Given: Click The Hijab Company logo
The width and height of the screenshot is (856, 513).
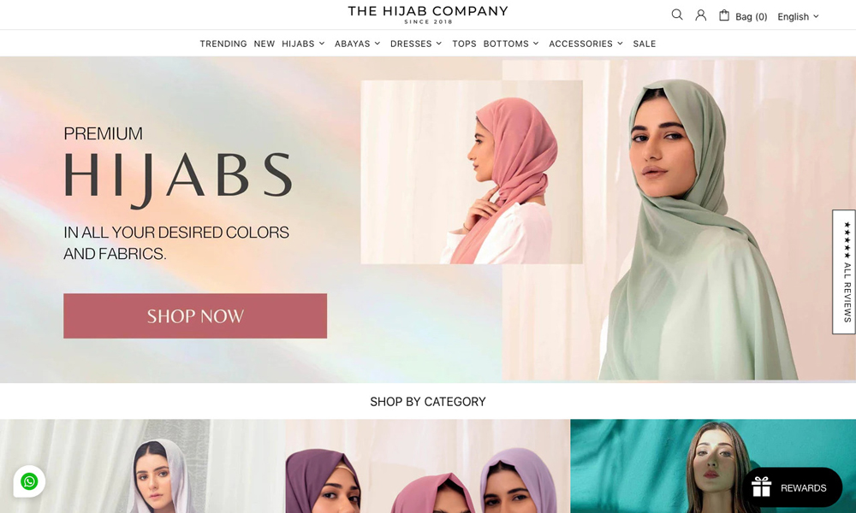Looking at the screenshot, I should click(x=428, y=15).
